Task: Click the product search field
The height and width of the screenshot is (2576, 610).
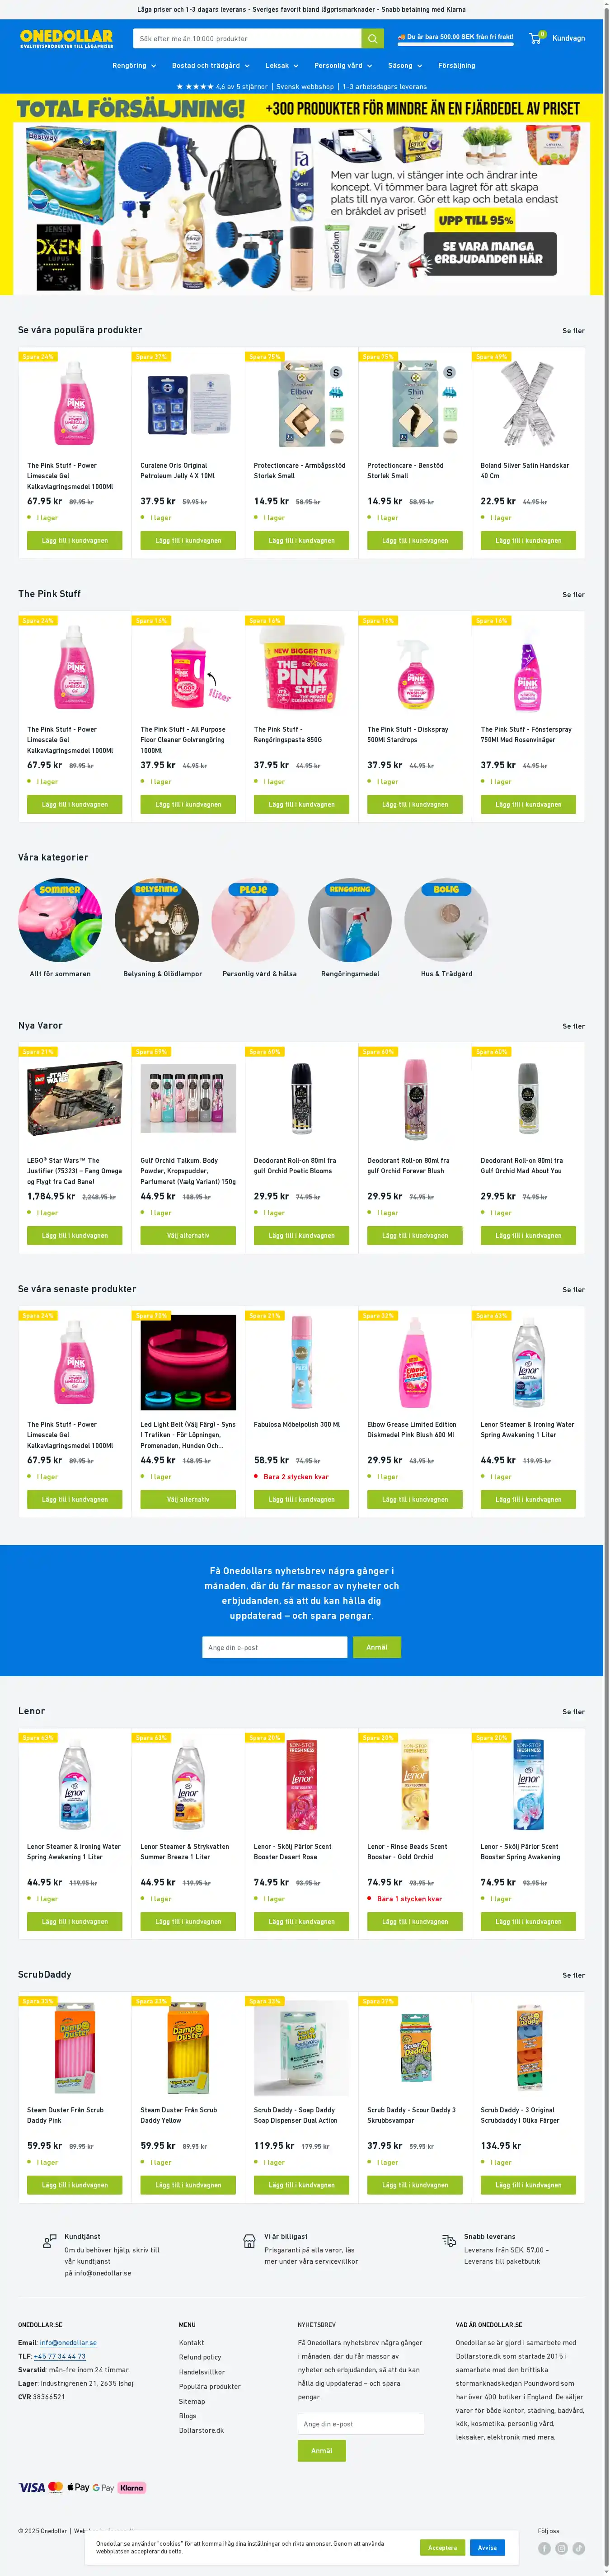Action: (x=247, y=38)
